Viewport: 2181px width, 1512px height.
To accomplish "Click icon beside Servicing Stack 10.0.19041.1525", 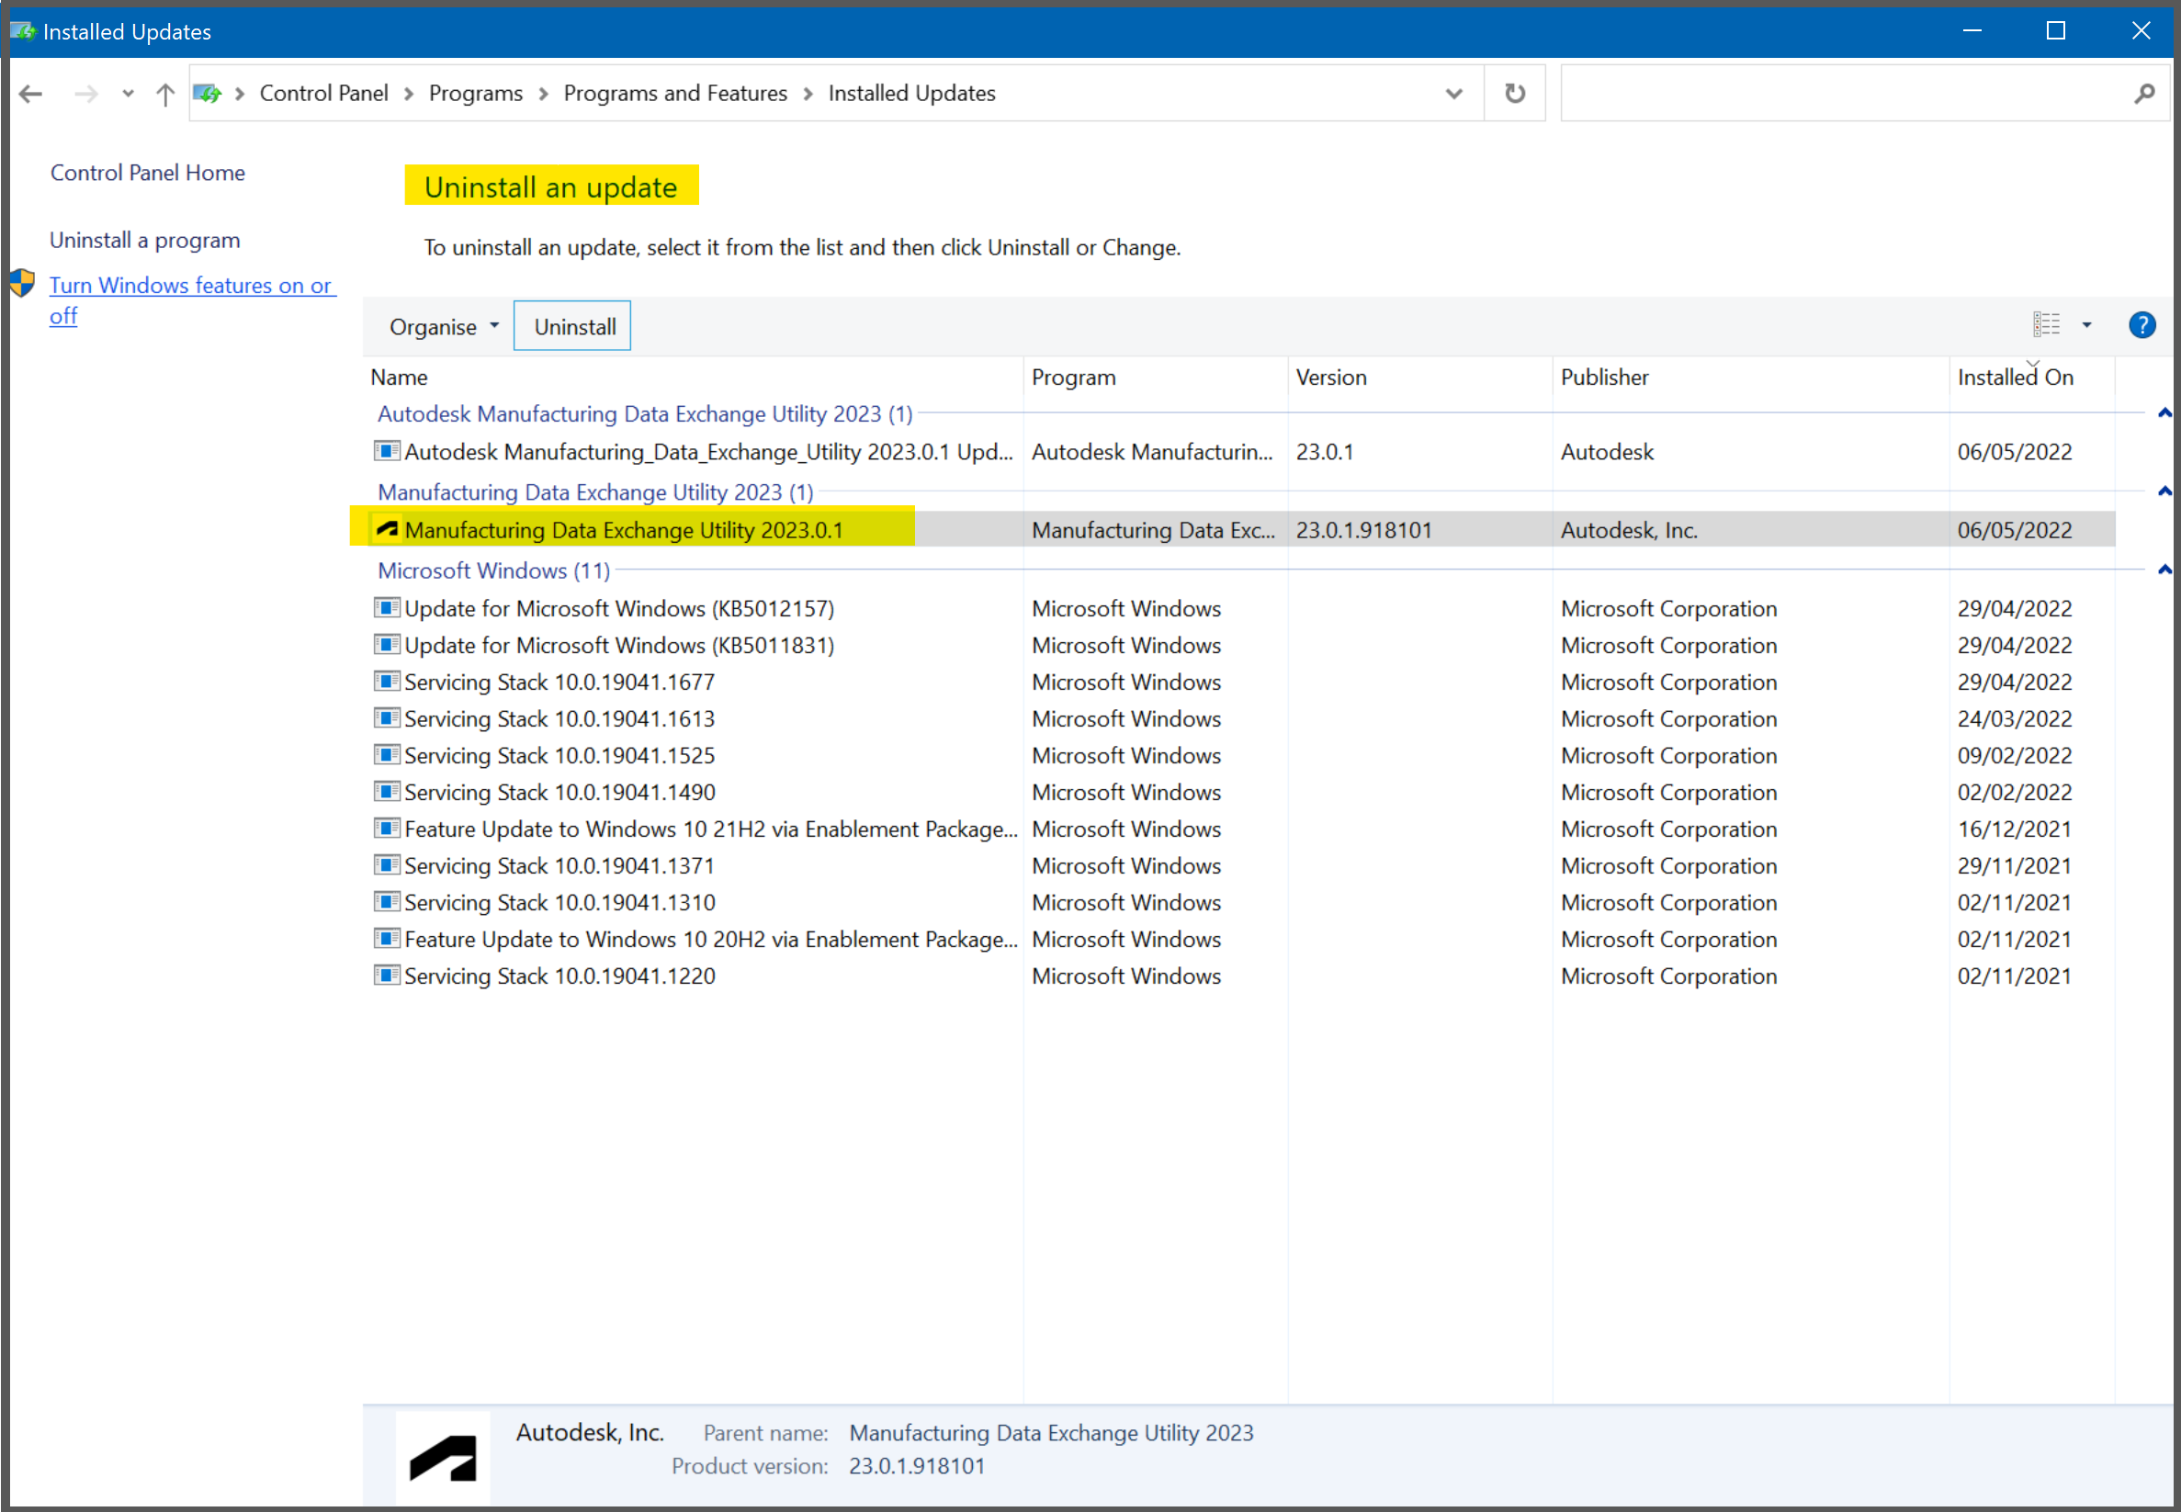I will (386, 754).
